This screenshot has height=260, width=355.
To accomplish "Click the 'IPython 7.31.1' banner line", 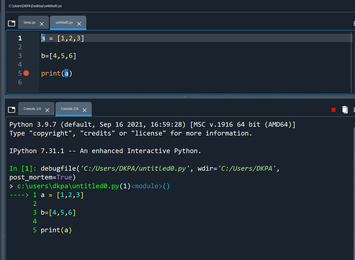I will pyautogui.click(x=105, y=151).
